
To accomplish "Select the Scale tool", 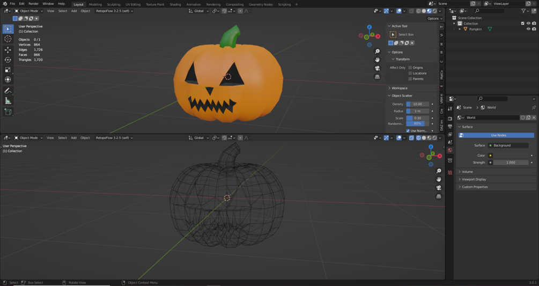I will coord(8,70).
